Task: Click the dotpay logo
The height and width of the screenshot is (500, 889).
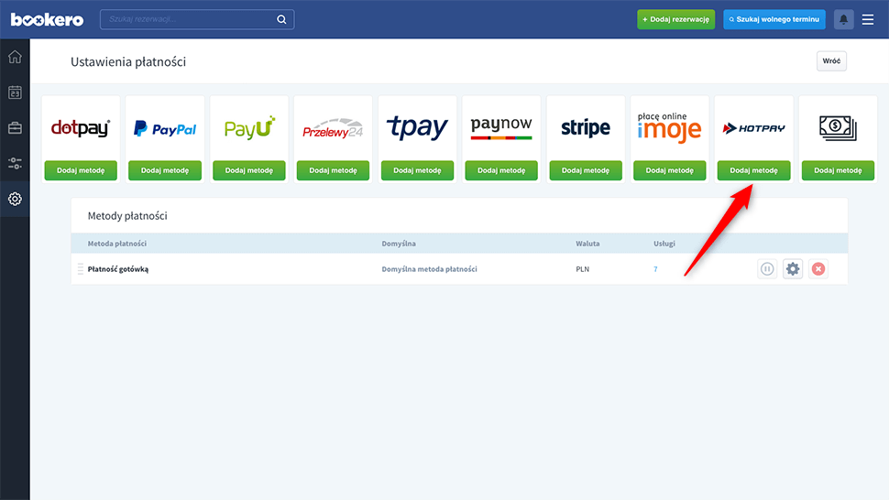Action: [x=81, y=128]
